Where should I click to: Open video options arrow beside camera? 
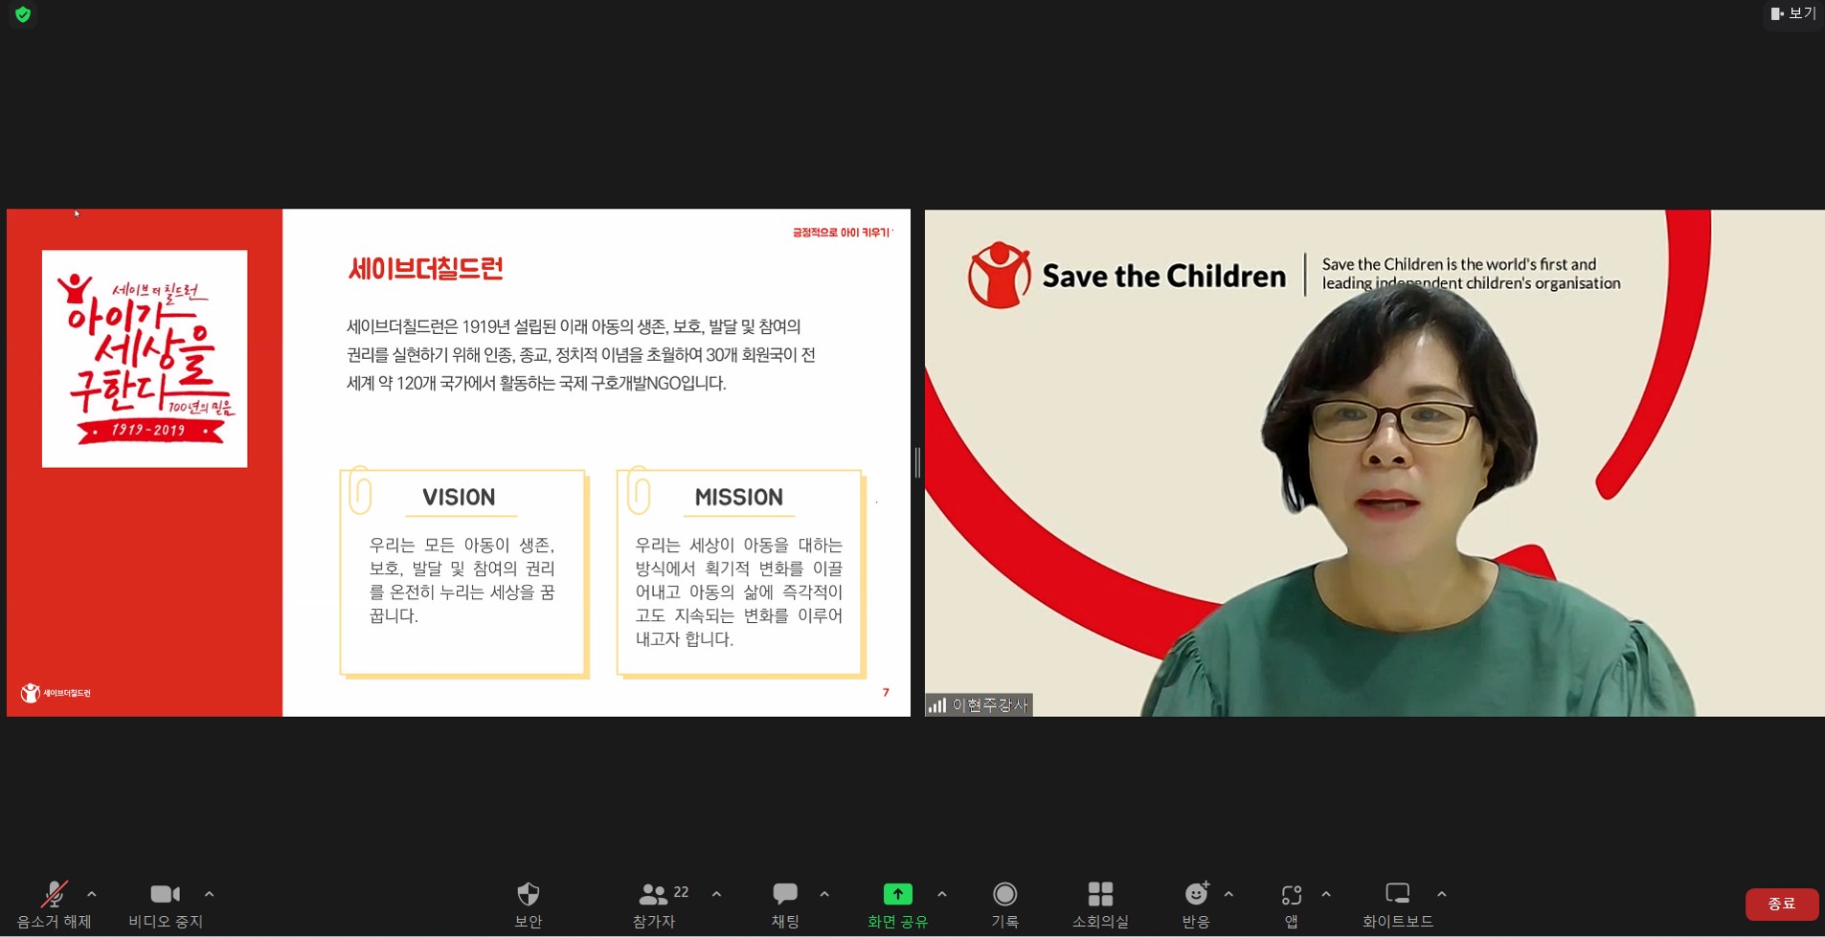click(x=210, y=894)
